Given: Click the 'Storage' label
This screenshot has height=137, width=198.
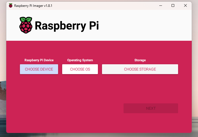Looking at the screenshot, I should (140, 60).
